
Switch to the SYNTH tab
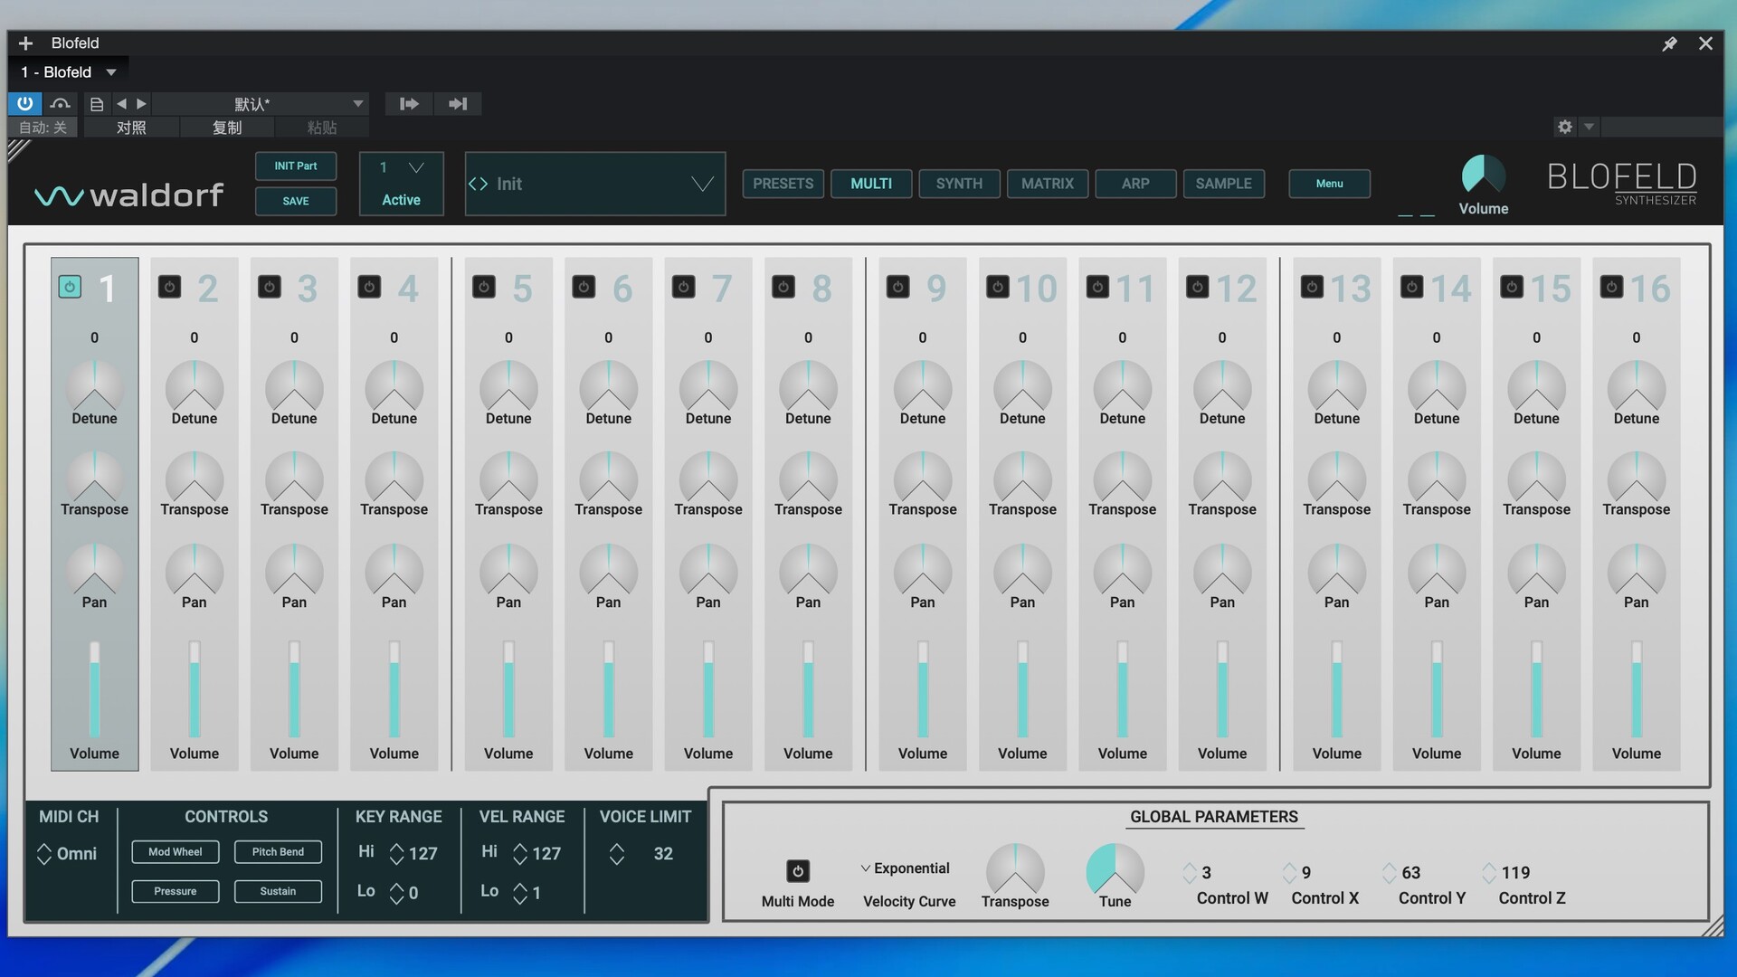[959, 184]
